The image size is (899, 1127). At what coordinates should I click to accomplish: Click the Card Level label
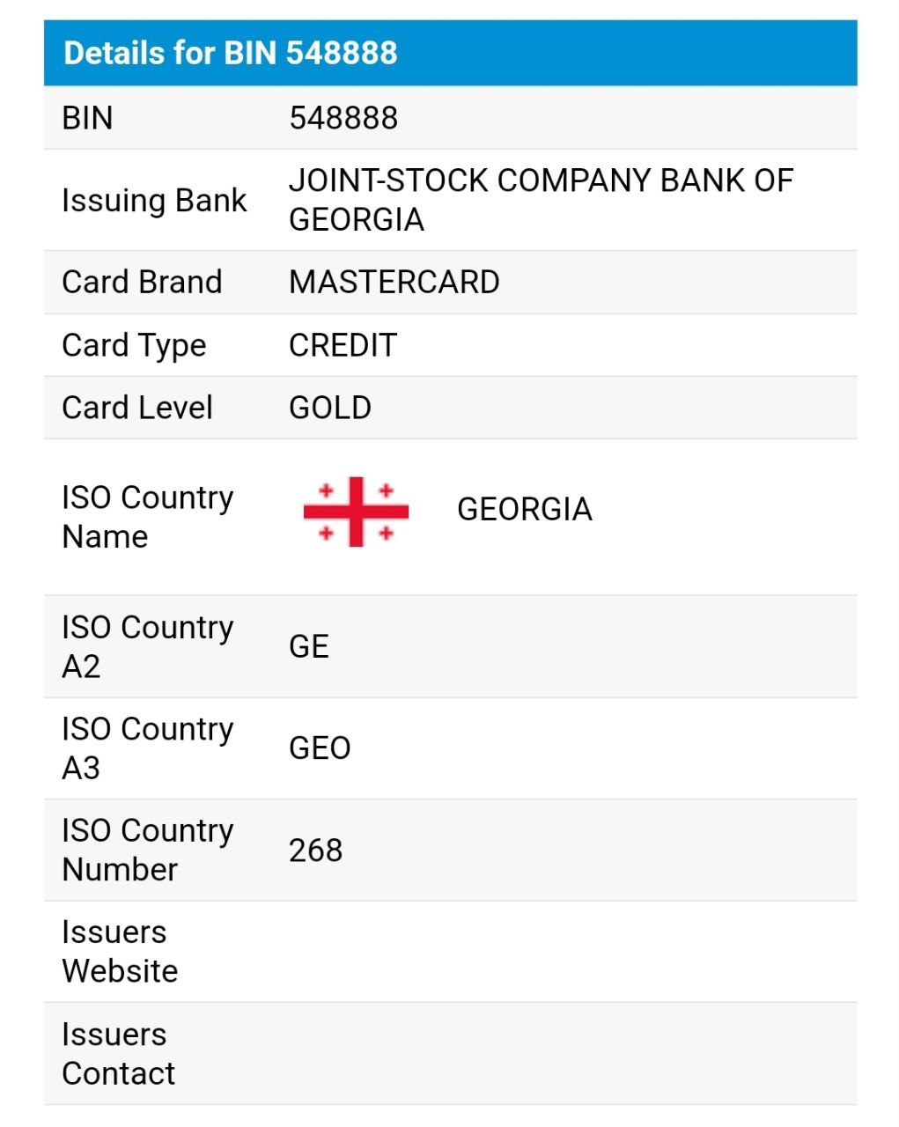137,408
